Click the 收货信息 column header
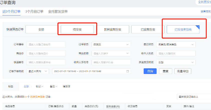 point(133,106)
